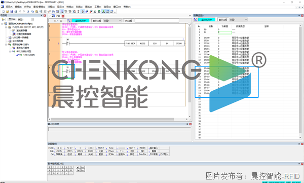
Task: Click the PLC读取 function key button
Action: click(x=154, y=154)
